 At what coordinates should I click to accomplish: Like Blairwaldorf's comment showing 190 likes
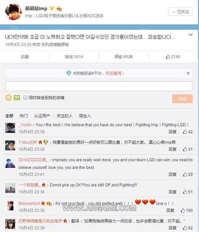point(187,210)
